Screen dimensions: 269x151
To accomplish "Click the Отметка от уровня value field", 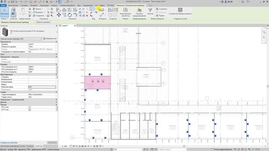I will [x=42, y=47].
